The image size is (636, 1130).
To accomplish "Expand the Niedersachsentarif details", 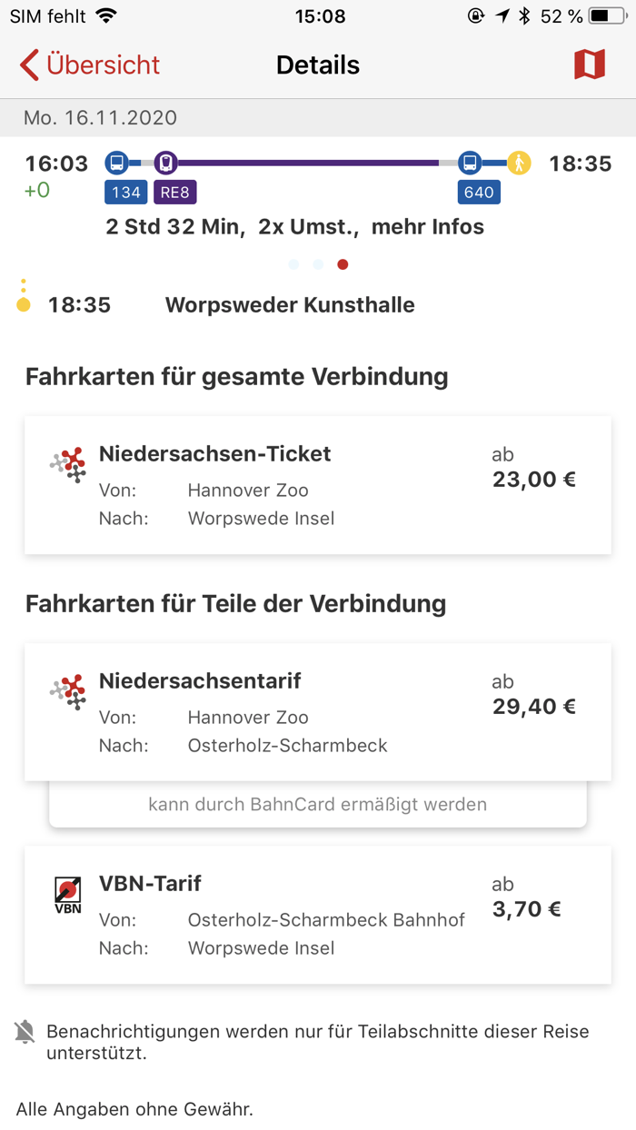I will (318, 712).
